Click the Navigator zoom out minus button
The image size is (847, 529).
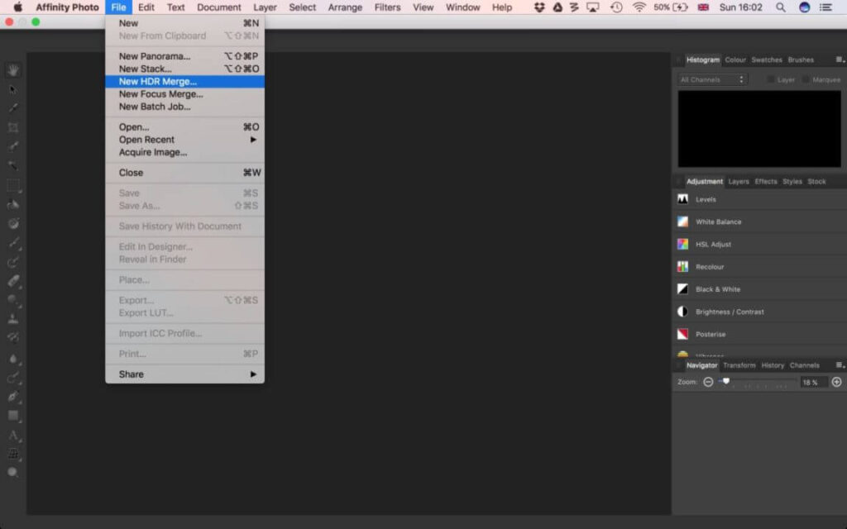point(708,382)
